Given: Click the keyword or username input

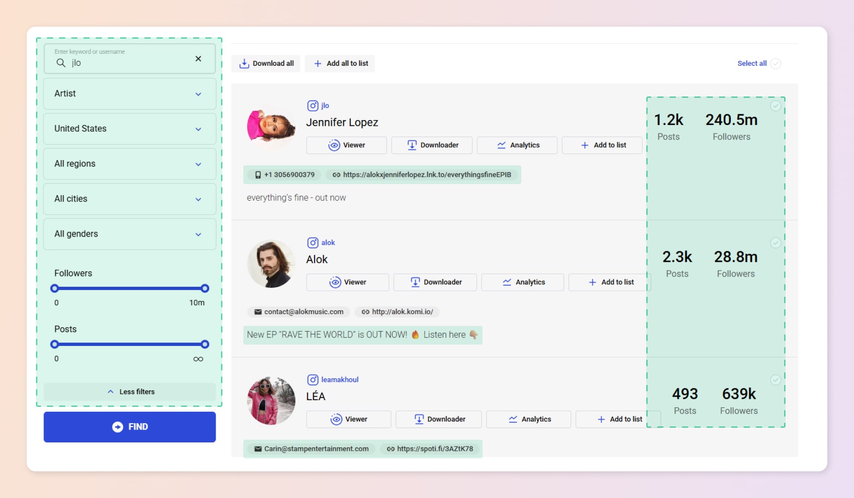Looking at the screenshot, I should click(x=129, y=59).
